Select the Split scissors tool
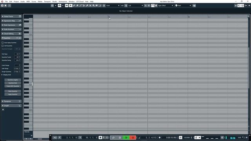 click(x=84, y=5)
